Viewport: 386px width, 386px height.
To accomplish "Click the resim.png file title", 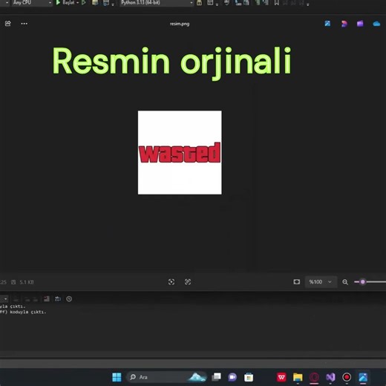I will [180, 24].
